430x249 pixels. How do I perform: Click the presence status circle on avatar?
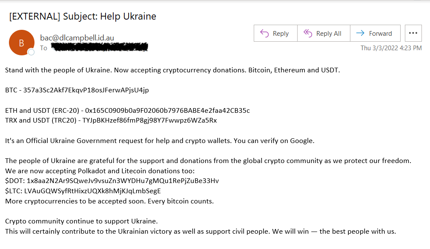click(31, 52)
